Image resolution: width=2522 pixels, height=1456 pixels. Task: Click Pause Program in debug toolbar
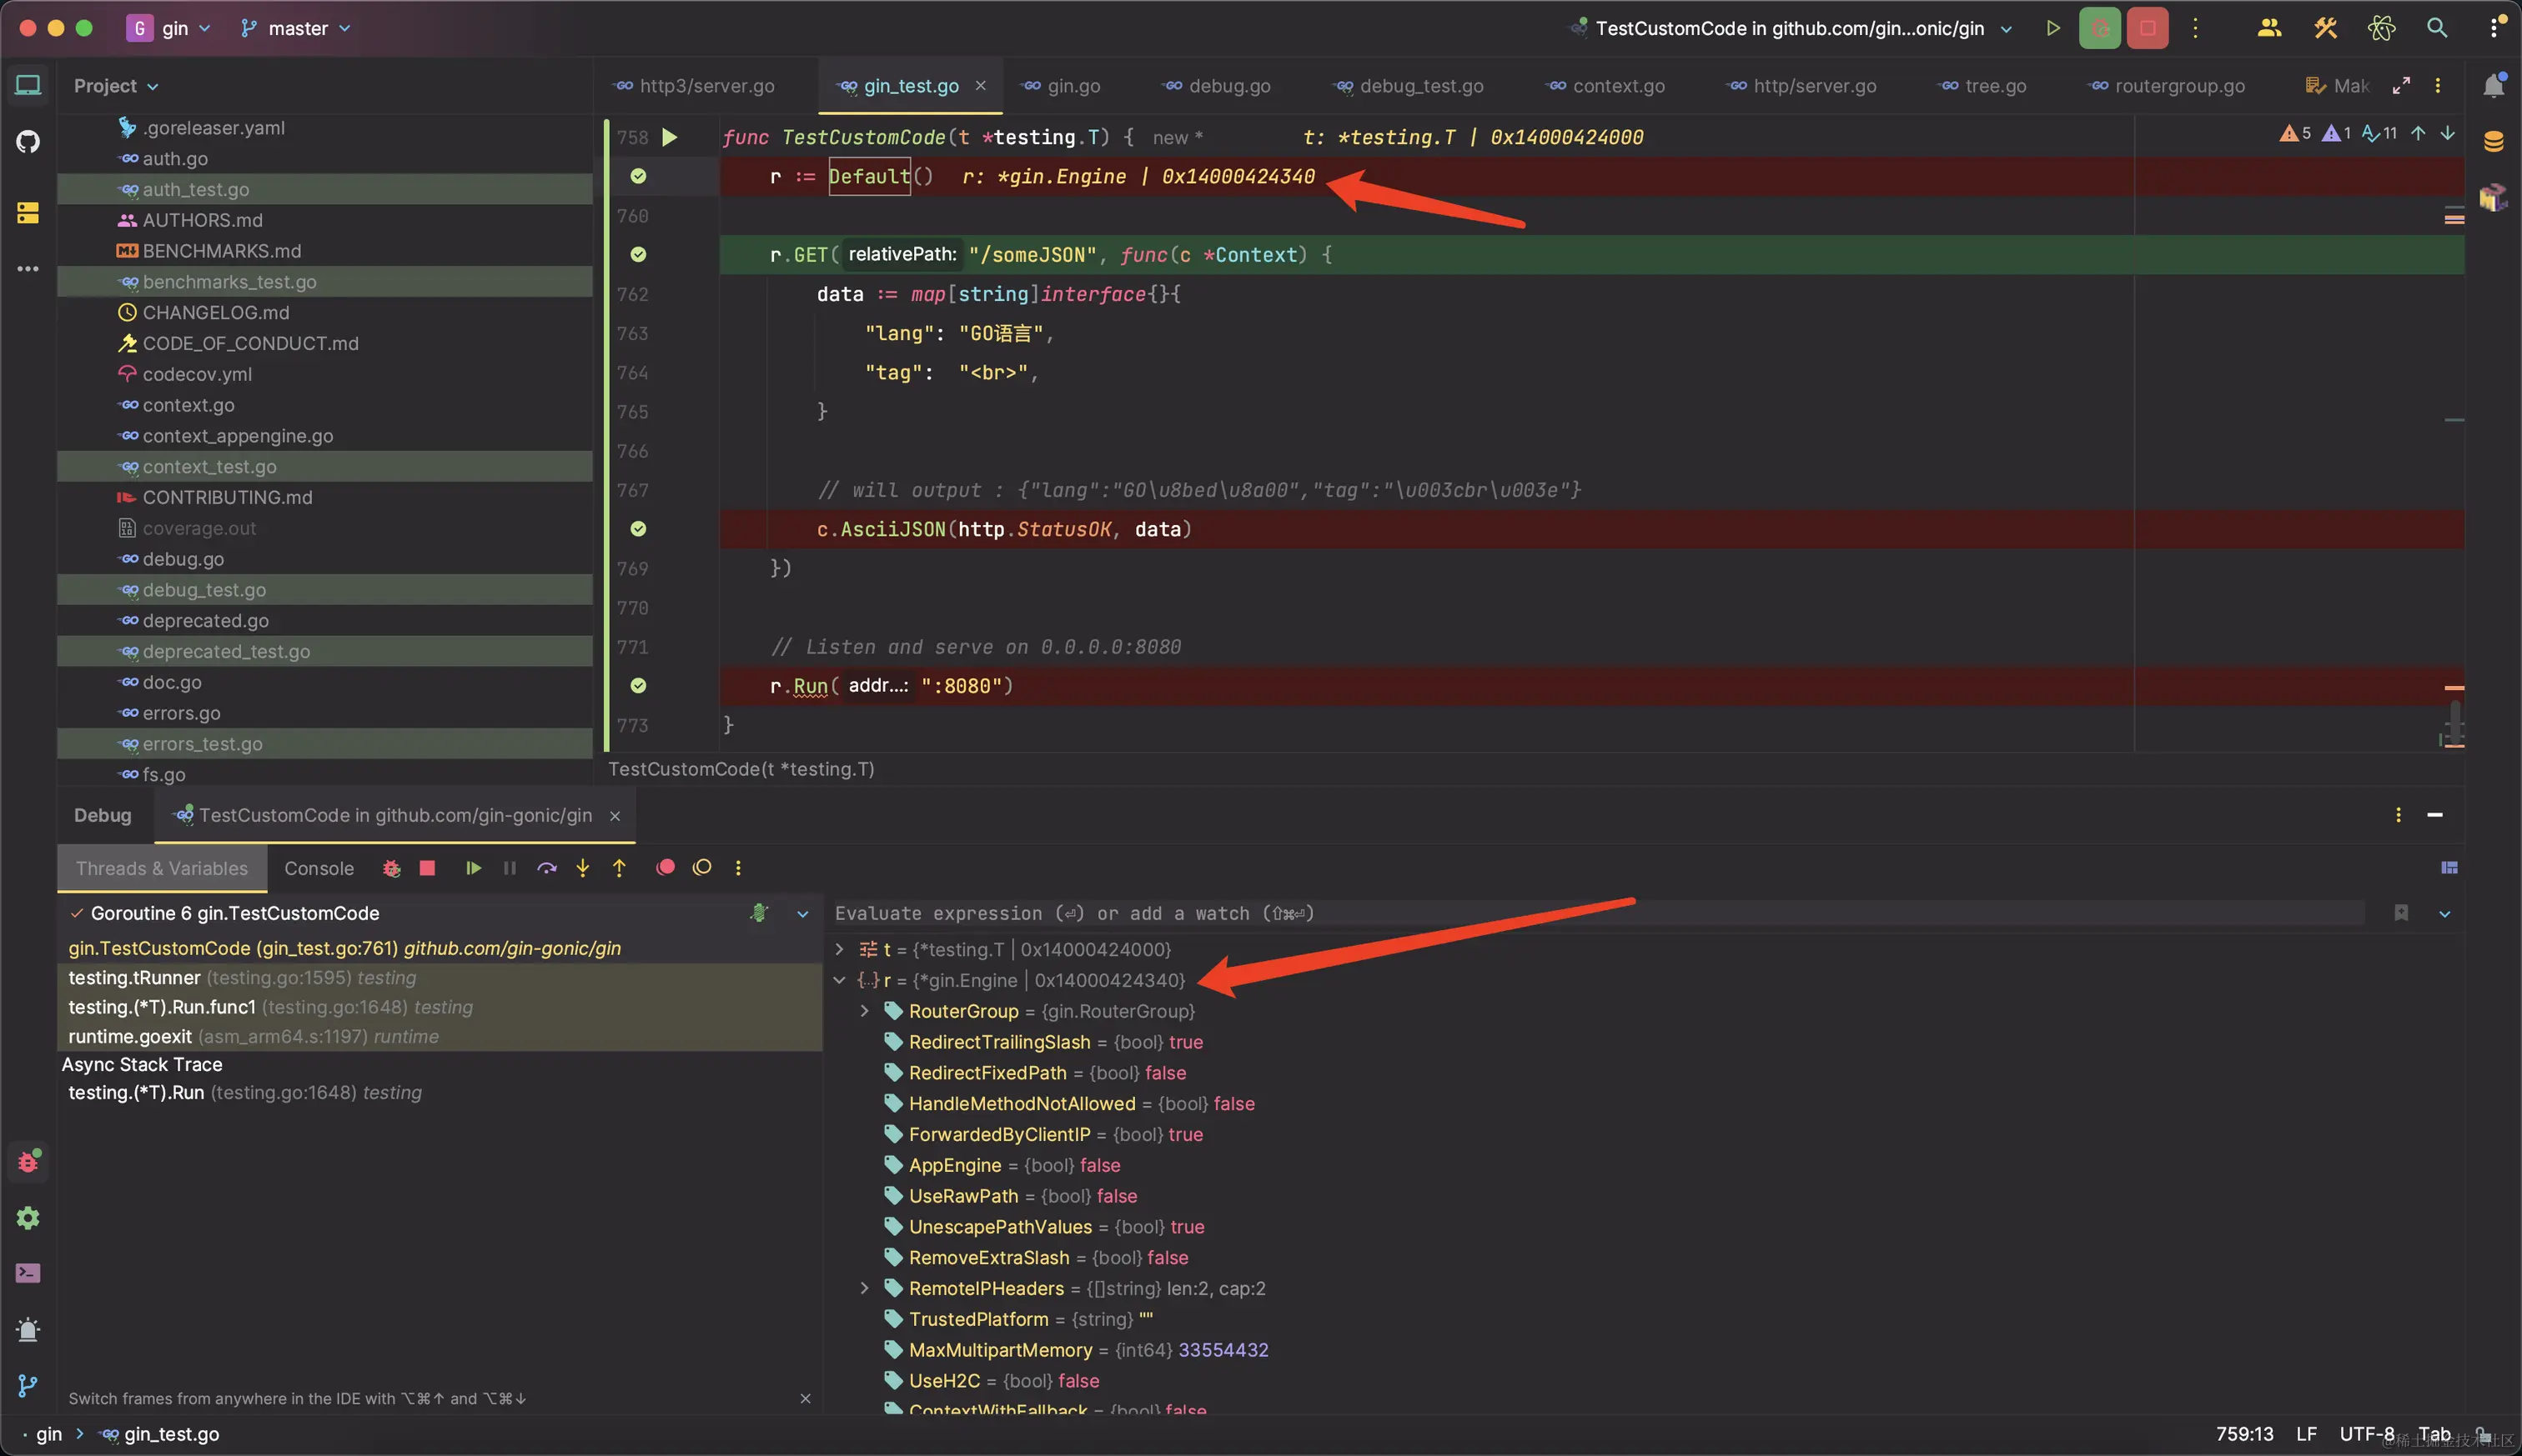click(x=510, y=868)
